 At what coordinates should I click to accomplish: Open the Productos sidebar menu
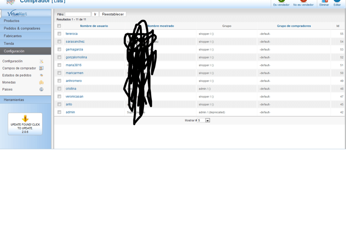click(25, 21)
